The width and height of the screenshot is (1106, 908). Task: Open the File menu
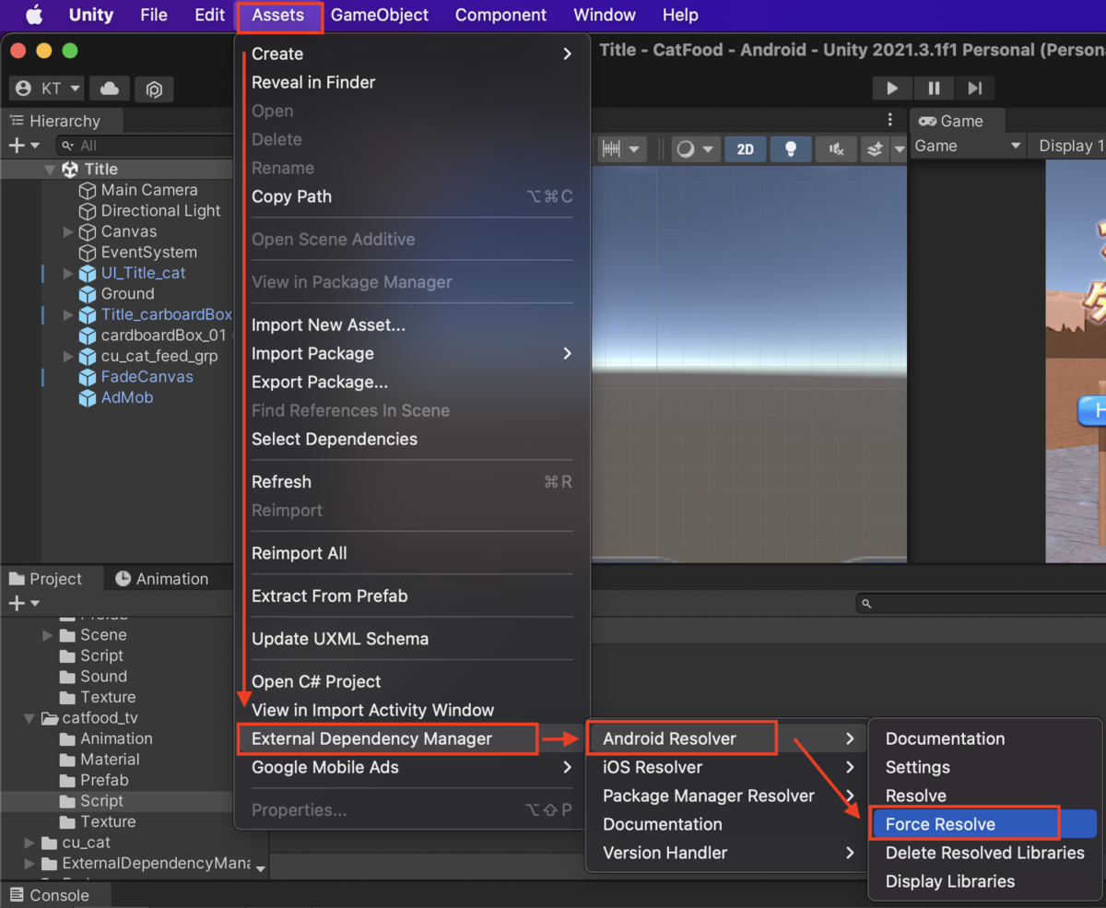coord(154,15)
